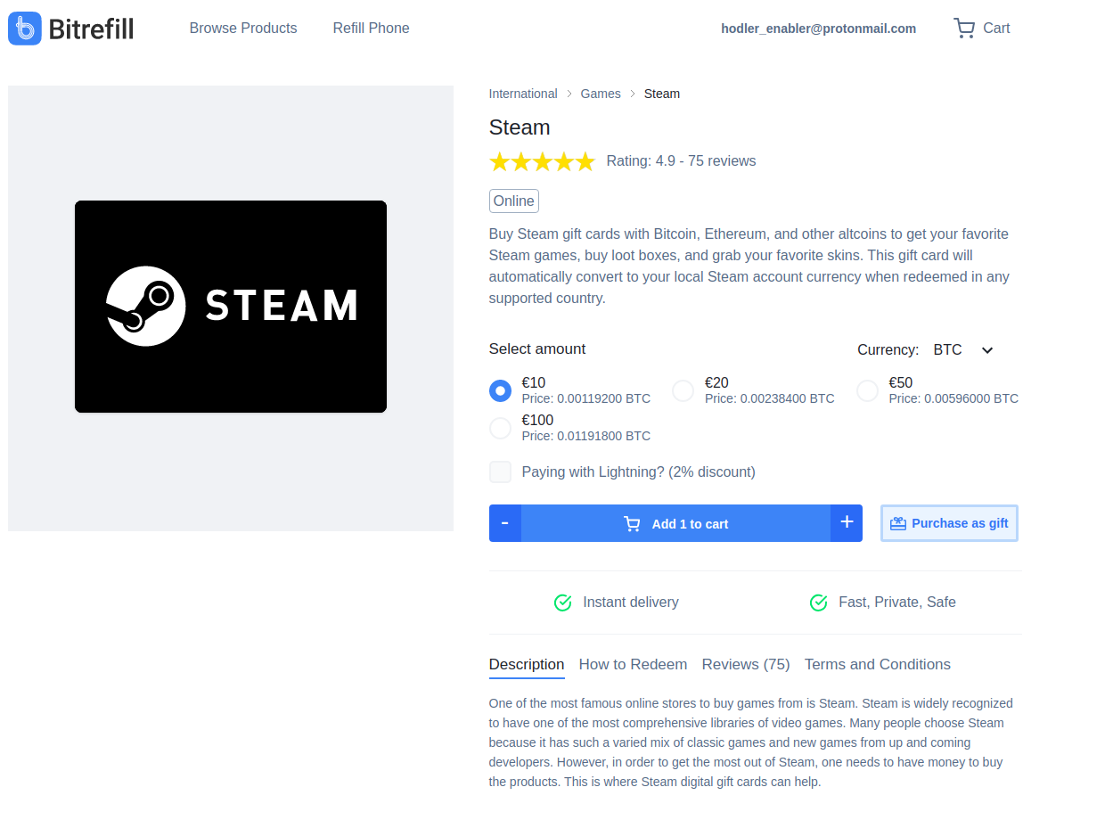Image resolution: width=1113 pixels, height=820 pixels.
Task: Select the €100 amount option
Action: tap(501, 429)
